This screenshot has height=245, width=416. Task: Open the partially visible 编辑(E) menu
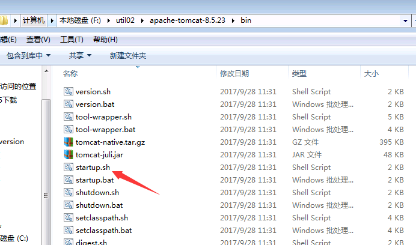click(8, 40)
